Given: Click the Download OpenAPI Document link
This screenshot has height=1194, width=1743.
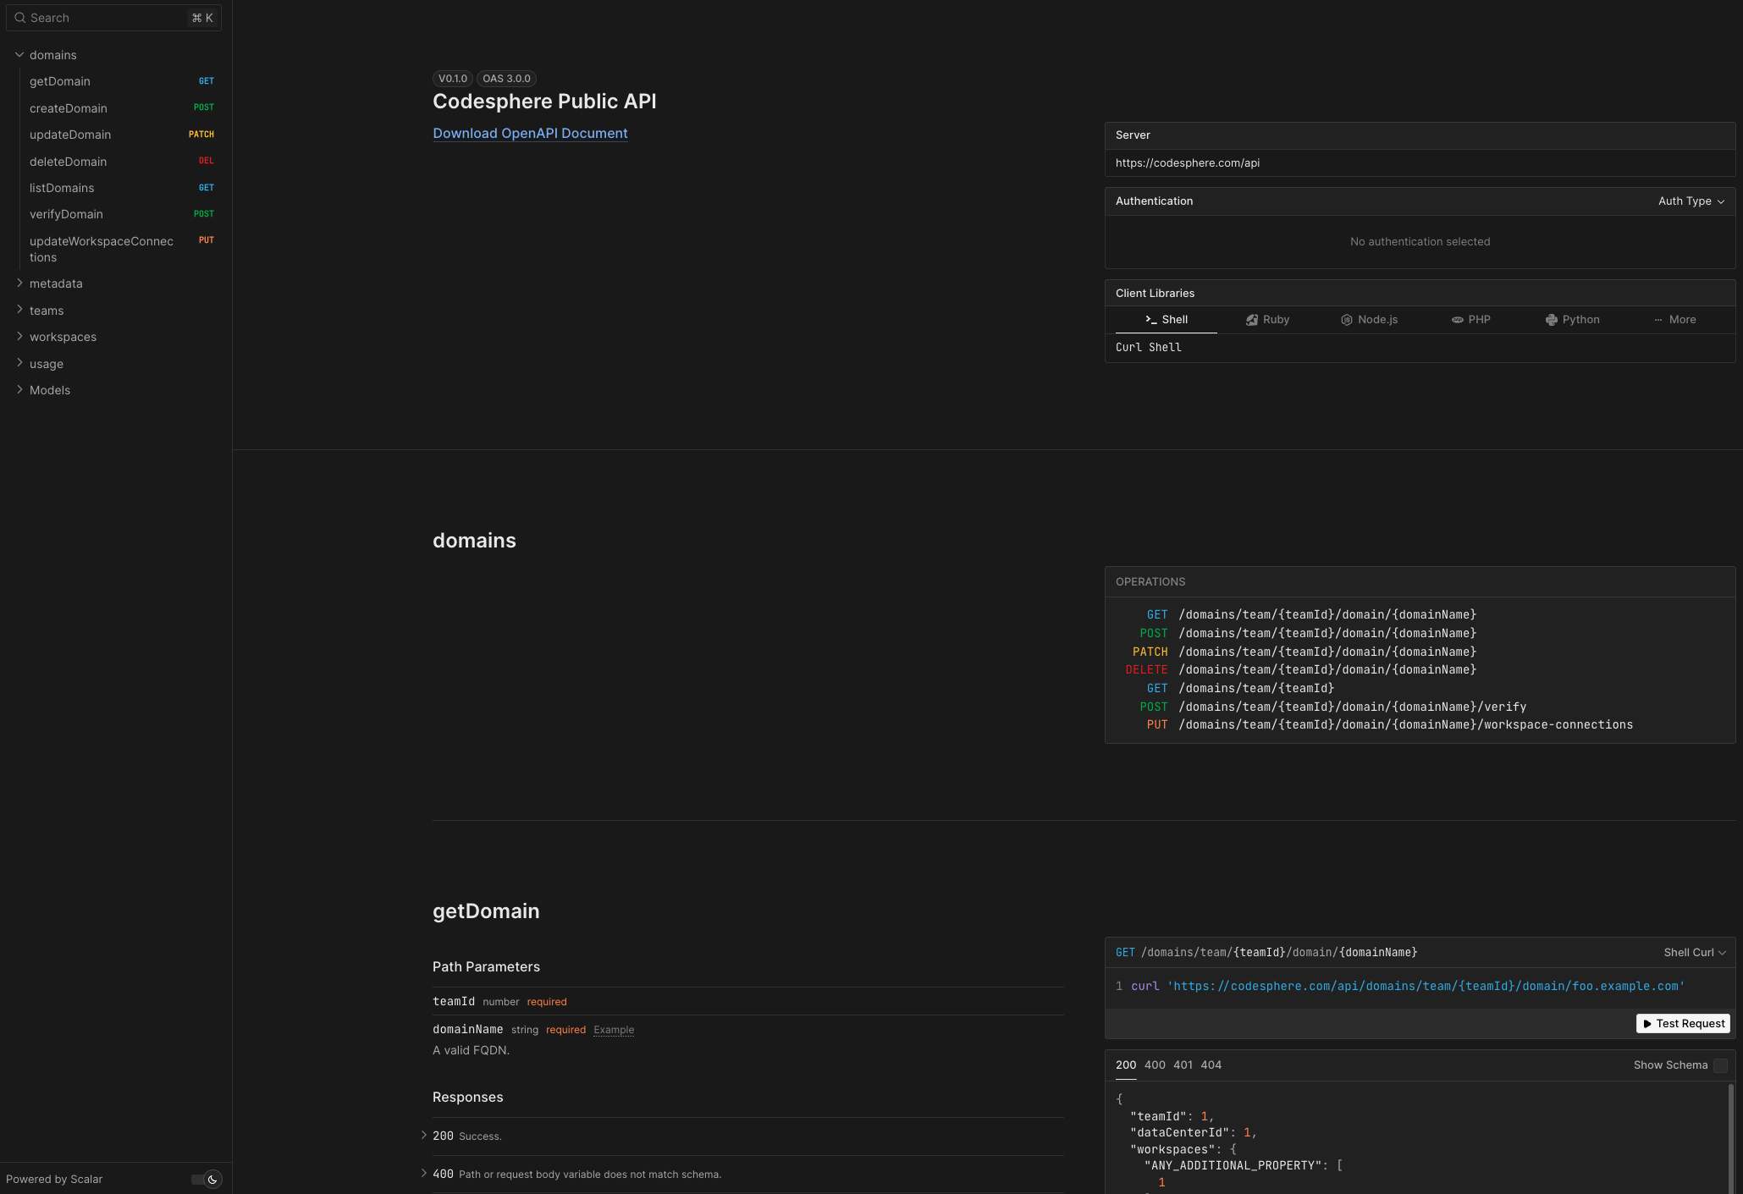Looking at the screenshot, I should (530, 133).
